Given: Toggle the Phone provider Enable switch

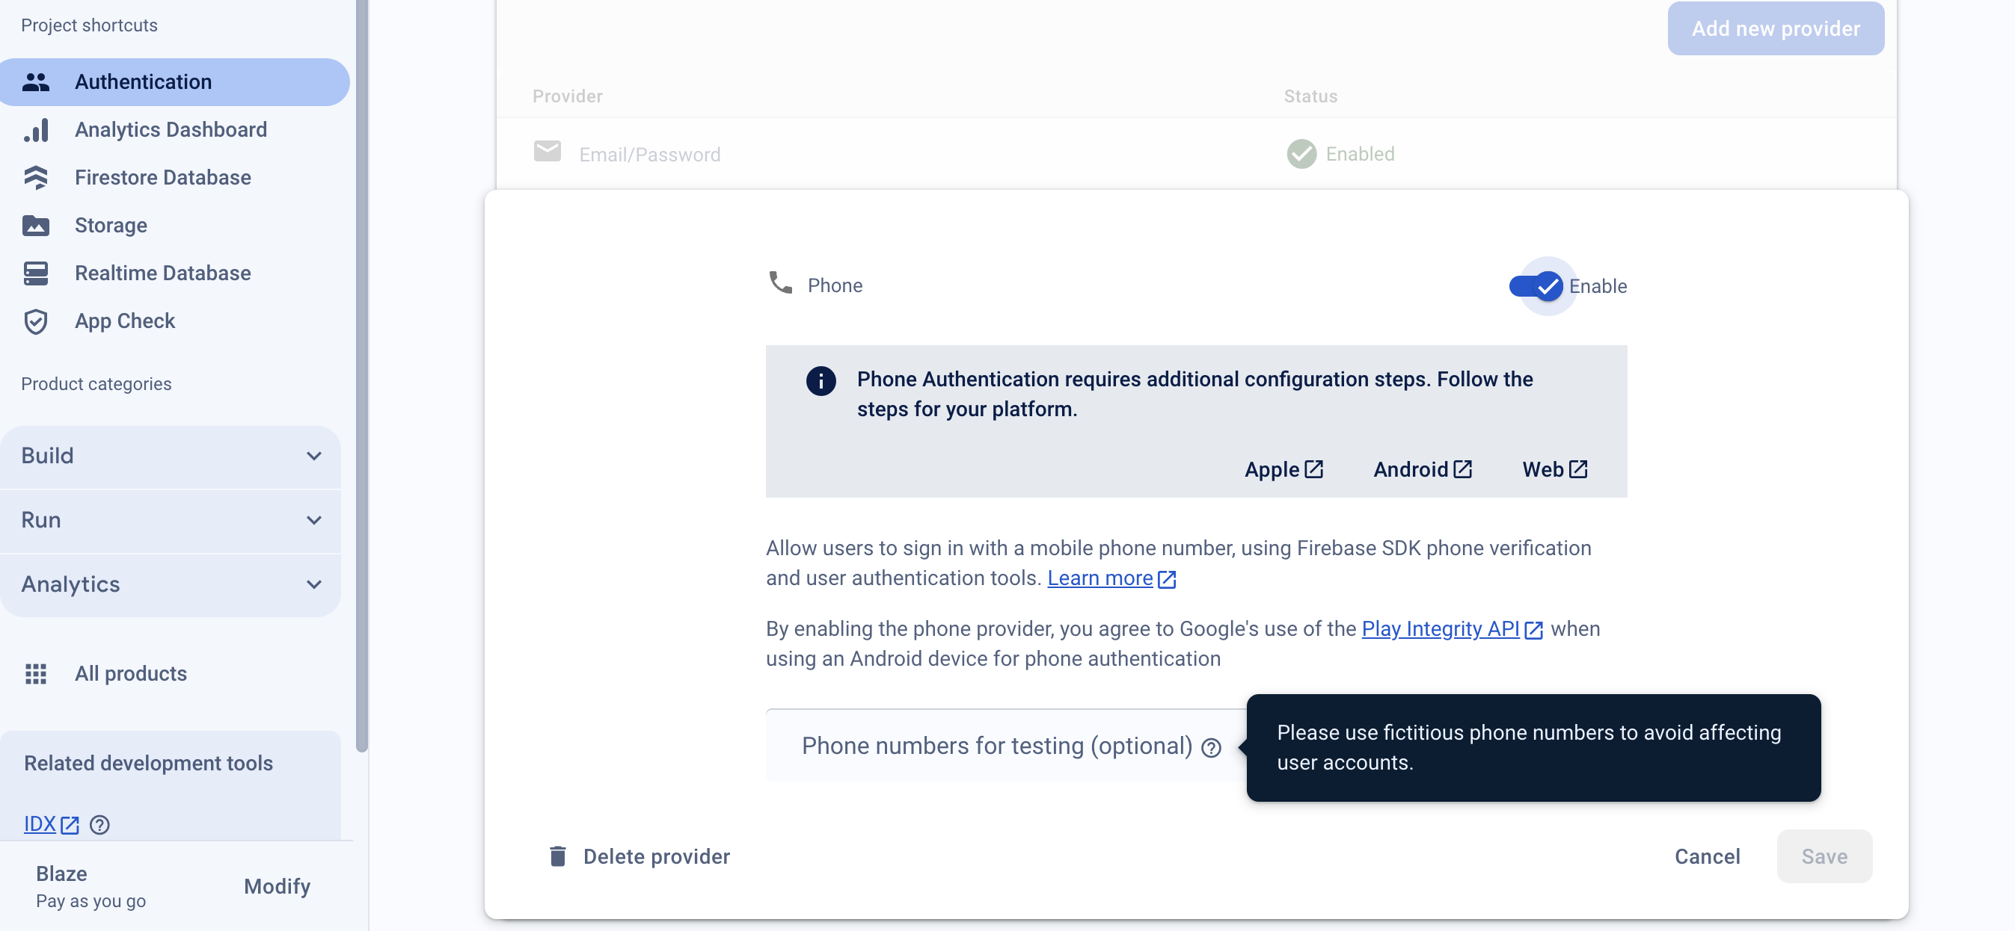Looking at the screenshot, I should point(1536,286).
